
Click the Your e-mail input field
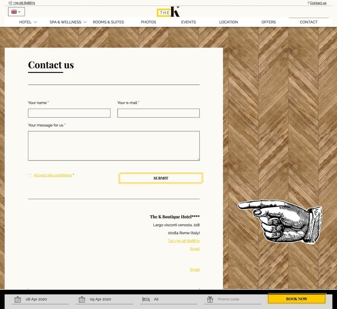click(x=158, y=113)
